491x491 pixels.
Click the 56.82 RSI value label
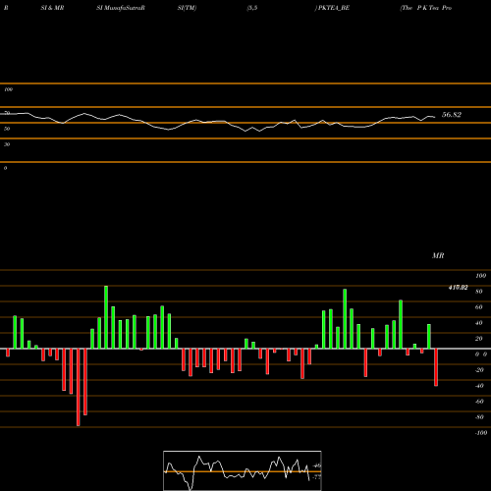452,115
